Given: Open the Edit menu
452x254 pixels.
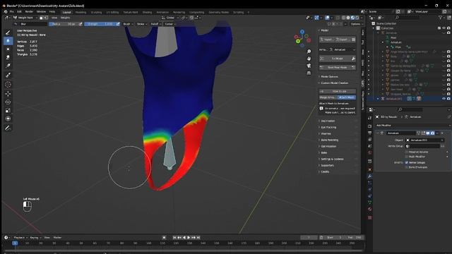Looking at the screenshot, I should 19,12.
